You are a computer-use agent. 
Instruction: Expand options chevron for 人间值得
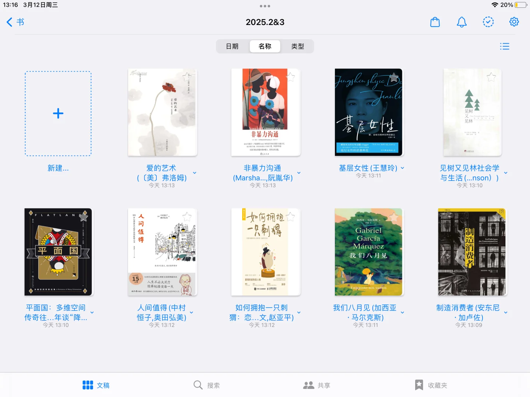[191, 312]
